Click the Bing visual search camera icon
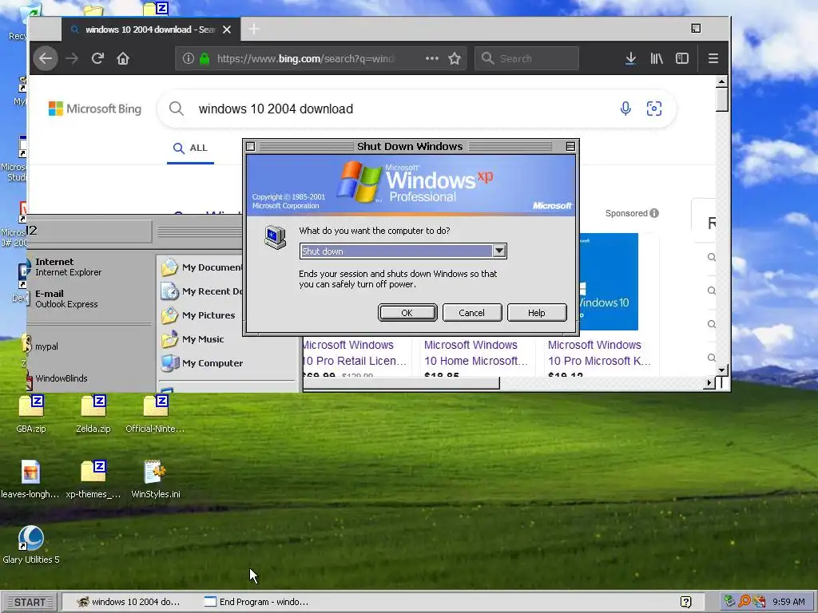The image size is (818, 613). (654, 109)
